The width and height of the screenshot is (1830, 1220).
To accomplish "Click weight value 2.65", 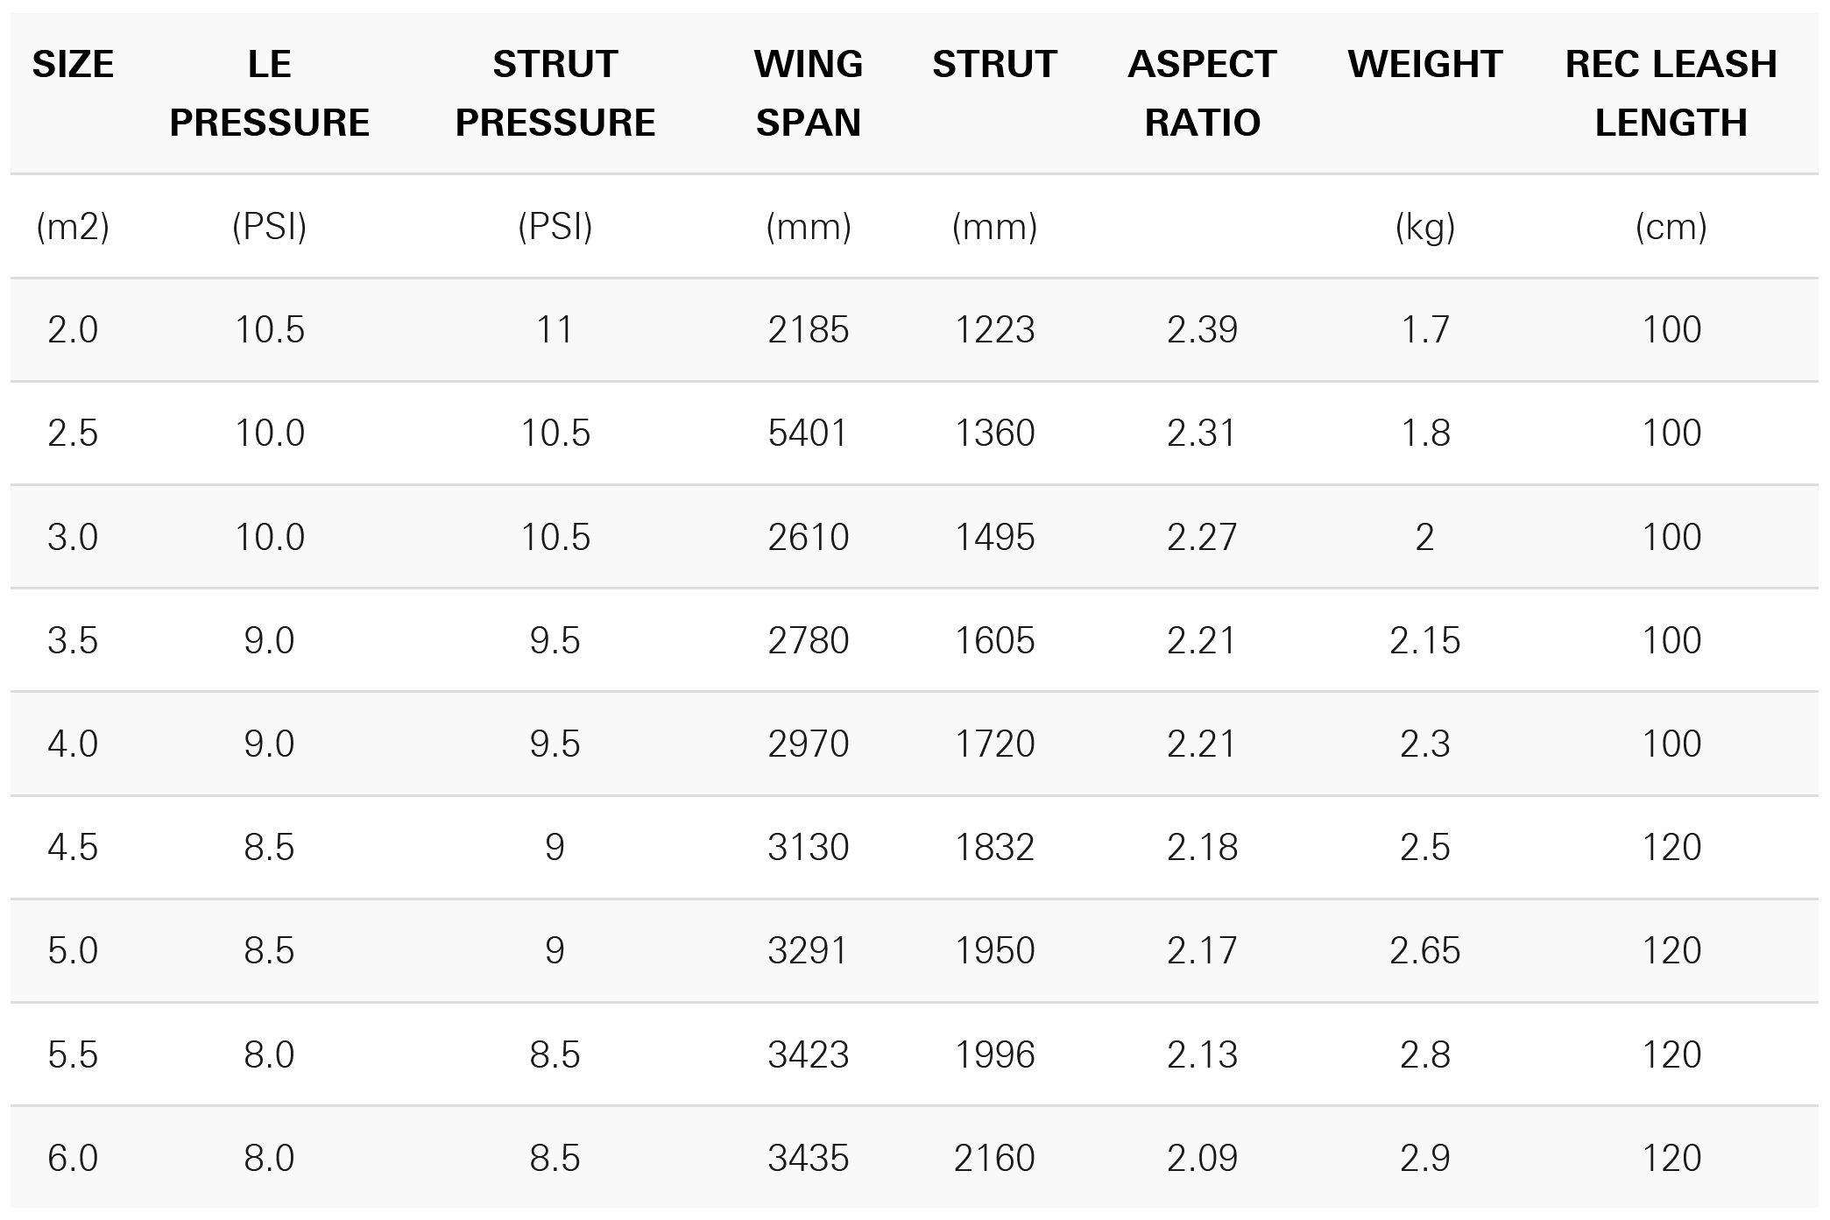I will click(x=1424, y=950).
